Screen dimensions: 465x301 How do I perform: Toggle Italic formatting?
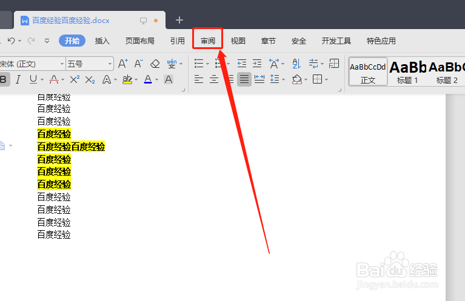tap(18, 79)
